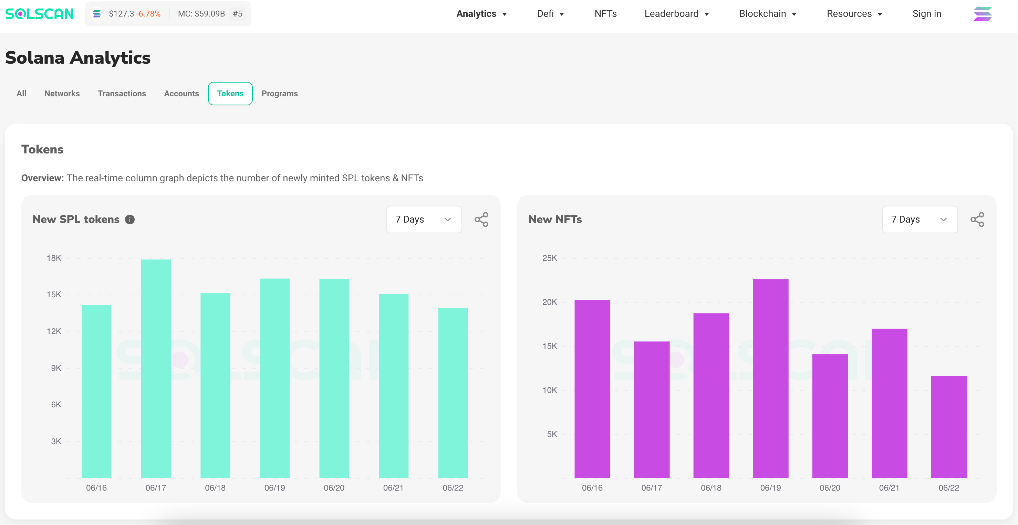Switch to the Accounts tab
The image size is (1018, 525).
click(181, 94)
